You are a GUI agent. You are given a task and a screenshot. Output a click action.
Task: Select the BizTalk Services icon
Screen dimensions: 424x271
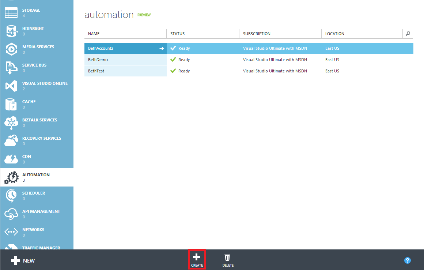pyautogui.click(x=11, y=122)
